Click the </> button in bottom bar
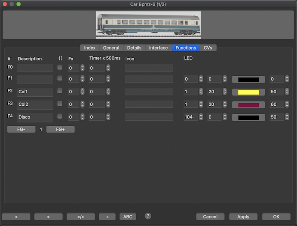This screenshot has height=226, width=297. pyautogui.click(x=80, y=217)
